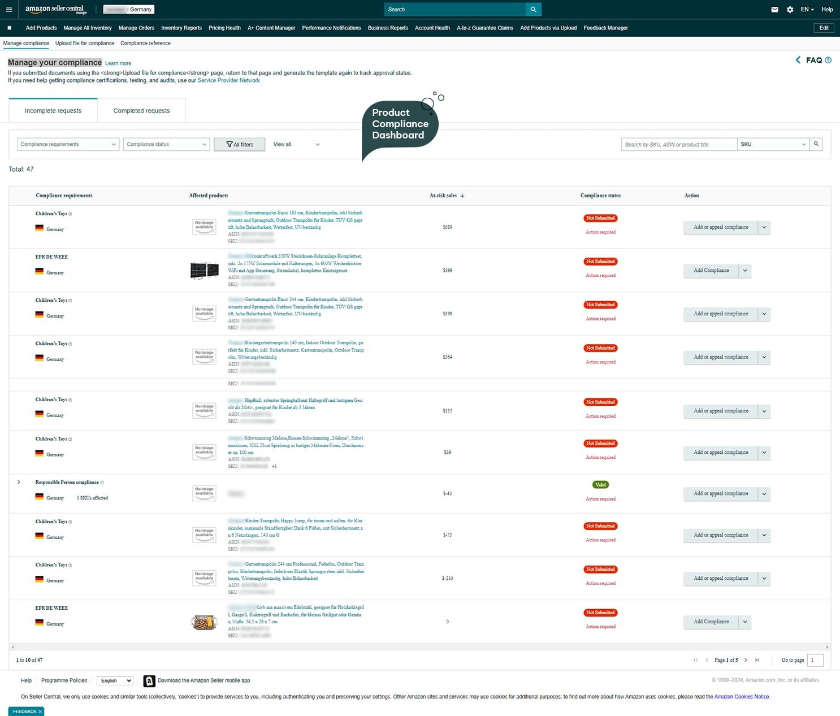The image size is (840, 716).
Task: Jump to last page arrow
Action: coord(757,660)
